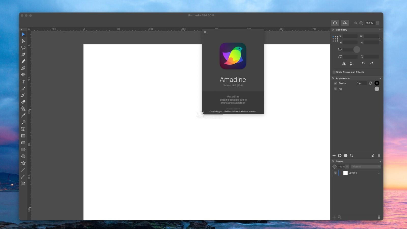
Task: Select the Pen tool
Action: click(23, 54)
